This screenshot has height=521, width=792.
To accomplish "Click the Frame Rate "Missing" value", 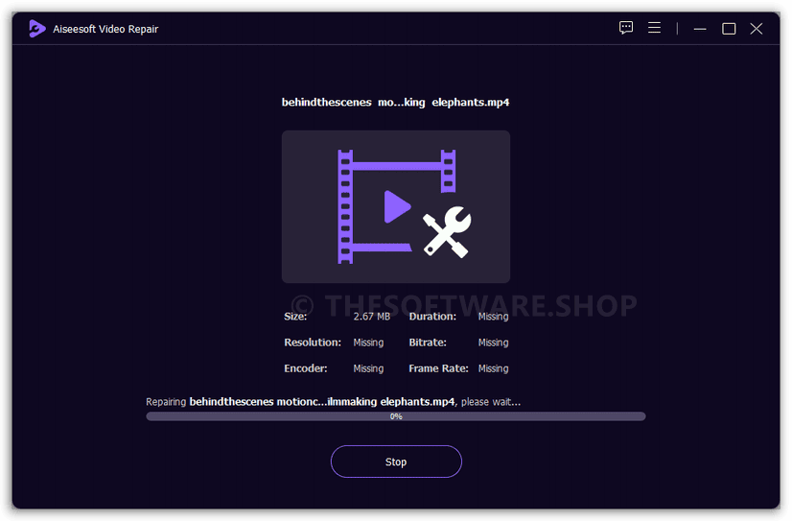I will pyautogui.click(x=493, y=368).
